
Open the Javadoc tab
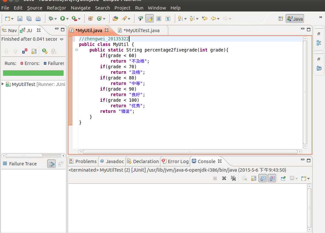112,161
